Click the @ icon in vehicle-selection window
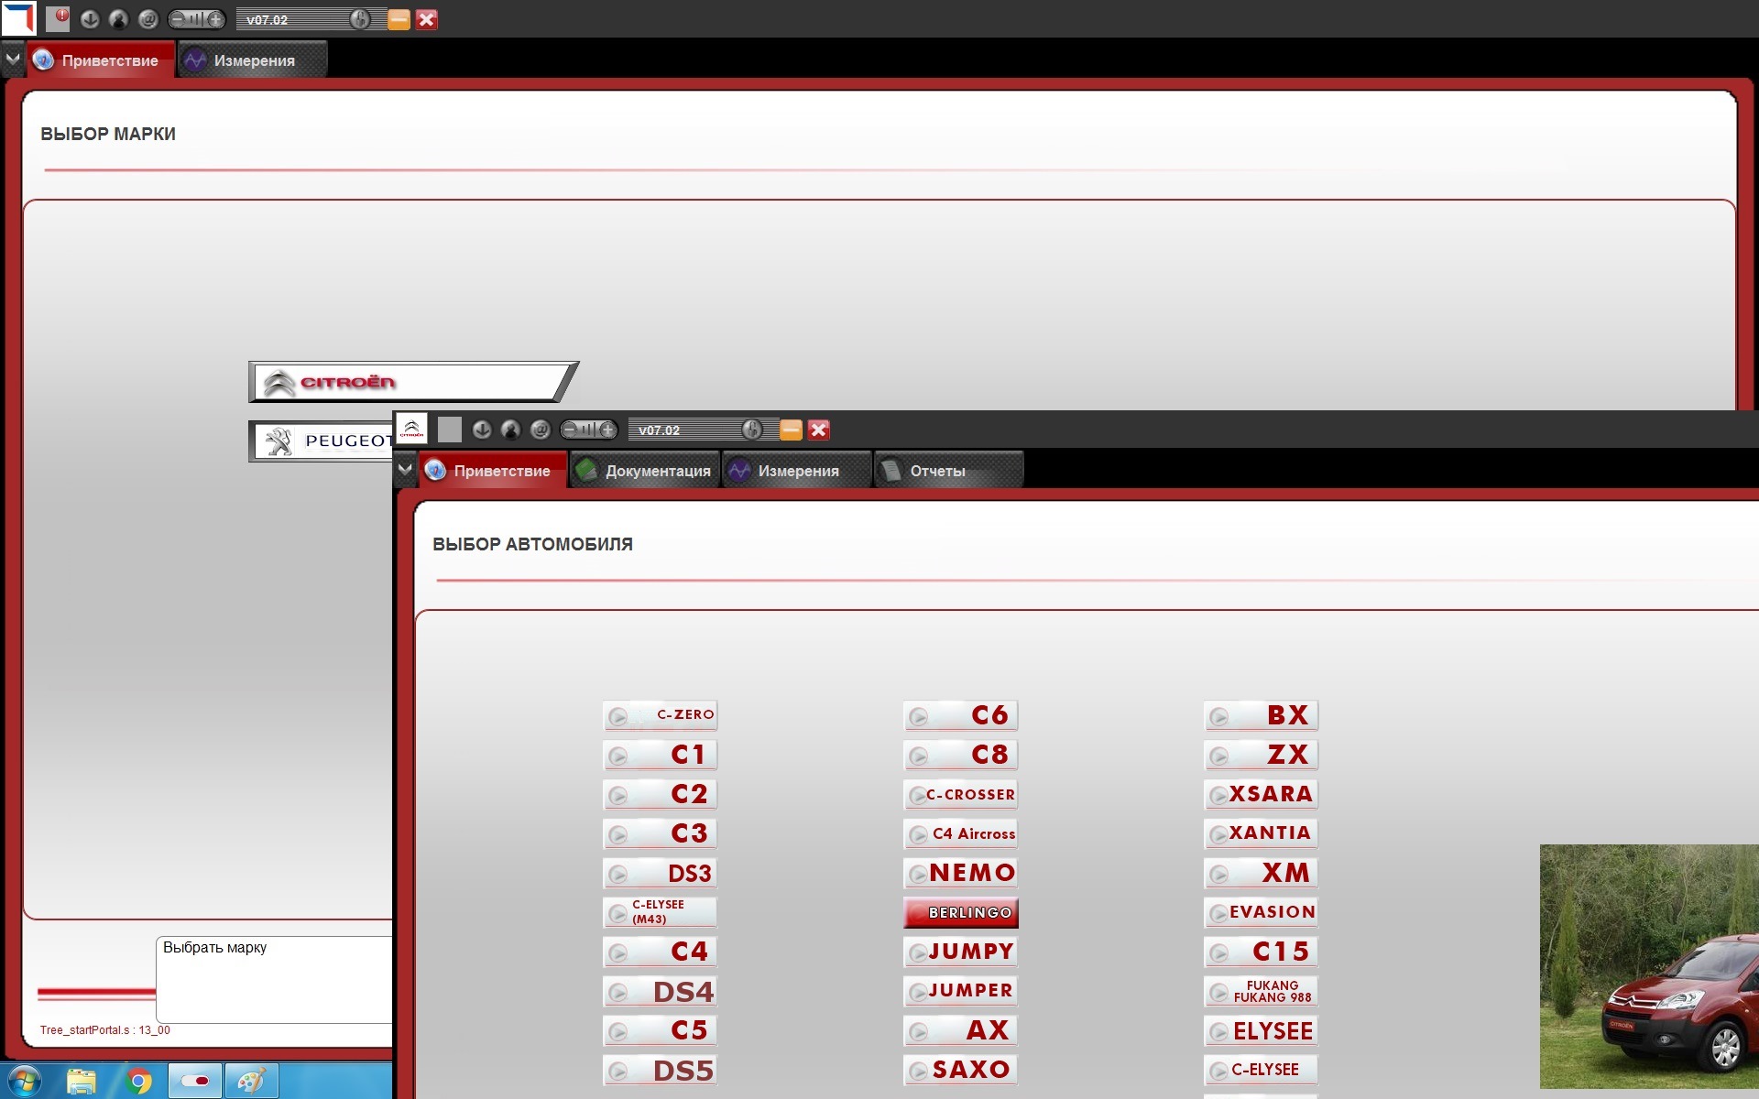This screenshot has height=1099, width=1759. coord(541,430)
